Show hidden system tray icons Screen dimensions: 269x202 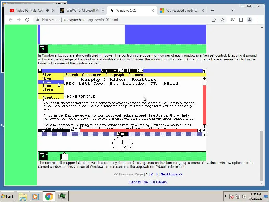pyautogui.click(x=226, y=196)
